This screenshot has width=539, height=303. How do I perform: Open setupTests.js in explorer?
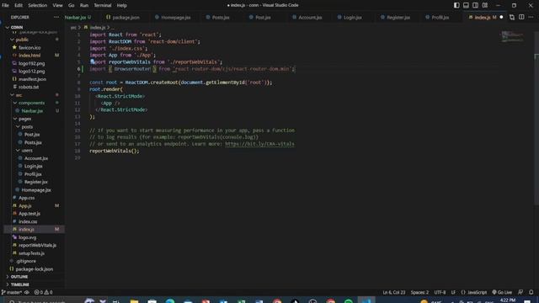pyautogui.click(x=32, y=252)
